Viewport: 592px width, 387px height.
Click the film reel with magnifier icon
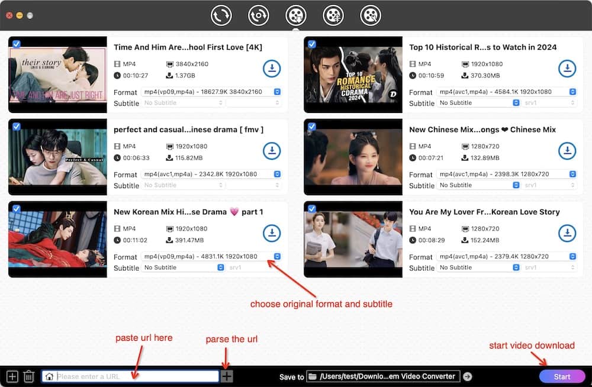(x=370, y=15)
